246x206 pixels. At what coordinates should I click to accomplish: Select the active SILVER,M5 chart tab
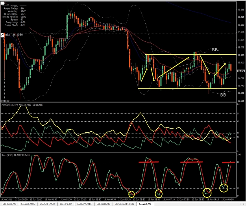pyautogui.click(x=145, y=204)
